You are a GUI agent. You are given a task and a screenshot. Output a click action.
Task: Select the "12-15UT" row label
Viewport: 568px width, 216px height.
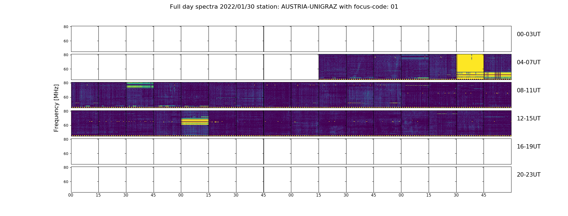(x=529, y=119)
